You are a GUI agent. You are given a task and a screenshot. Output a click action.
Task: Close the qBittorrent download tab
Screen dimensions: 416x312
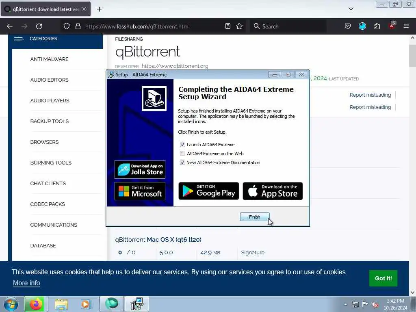tap(84, 9)
